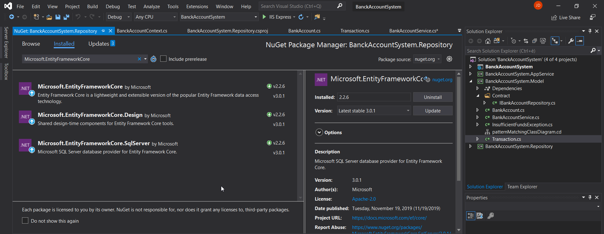Expand the Options section
This screenshot has height=234, width=604.
[319, 132]
